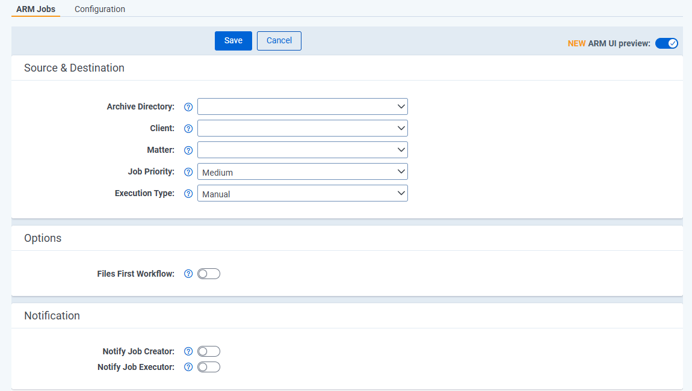Screen dimensions: 692x391
Task: Click help icon next to Job Priority
Action: (x=188, y=172)
